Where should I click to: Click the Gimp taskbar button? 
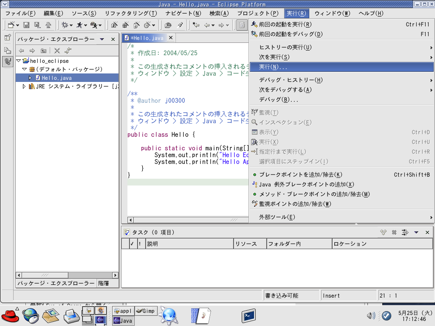[x=146, y=311]
